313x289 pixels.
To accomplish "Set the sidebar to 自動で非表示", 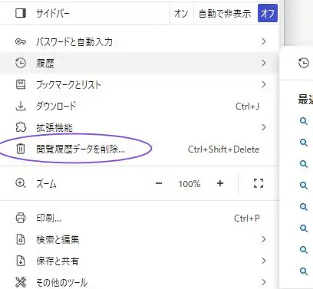I will tap(225, 13).
